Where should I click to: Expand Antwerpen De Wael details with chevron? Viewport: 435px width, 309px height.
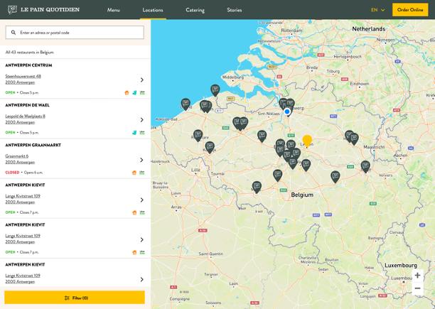point(141,120)
